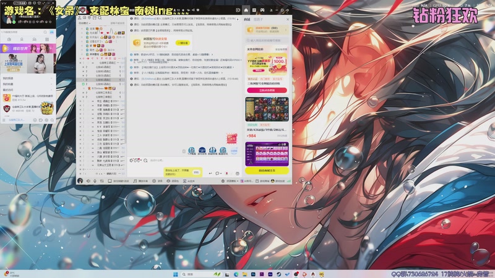Click the location pin icon above the channel tree
Screen dimensions: 495x278
[x=89, y=18]
